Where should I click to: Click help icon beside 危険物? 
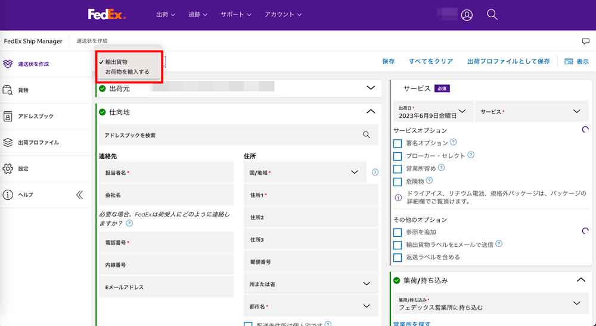tap(429, 180)
